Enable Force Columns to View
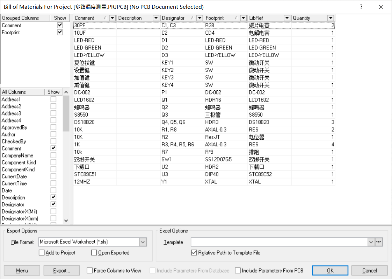The width and height of the screenshot is (392, 279). tap(89, 271)
